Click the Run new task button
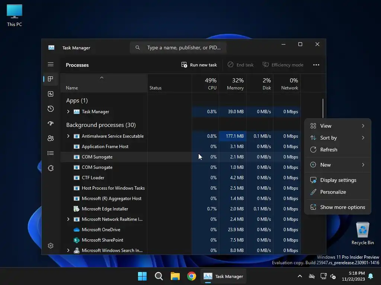Screen dimensions: 381x285 199,65
